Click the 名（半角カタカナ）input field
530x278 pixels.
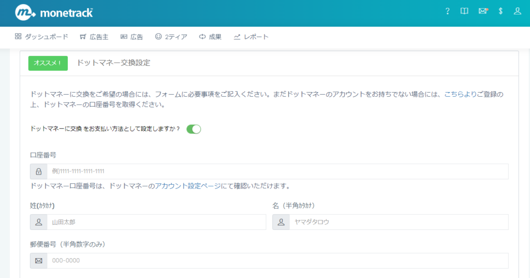[x=399, y=222]
